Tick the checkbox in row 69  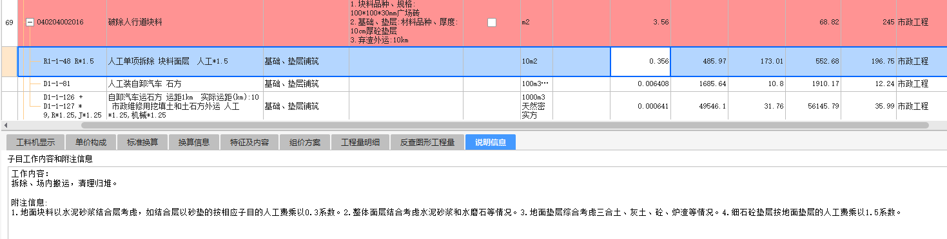point(492,22)
